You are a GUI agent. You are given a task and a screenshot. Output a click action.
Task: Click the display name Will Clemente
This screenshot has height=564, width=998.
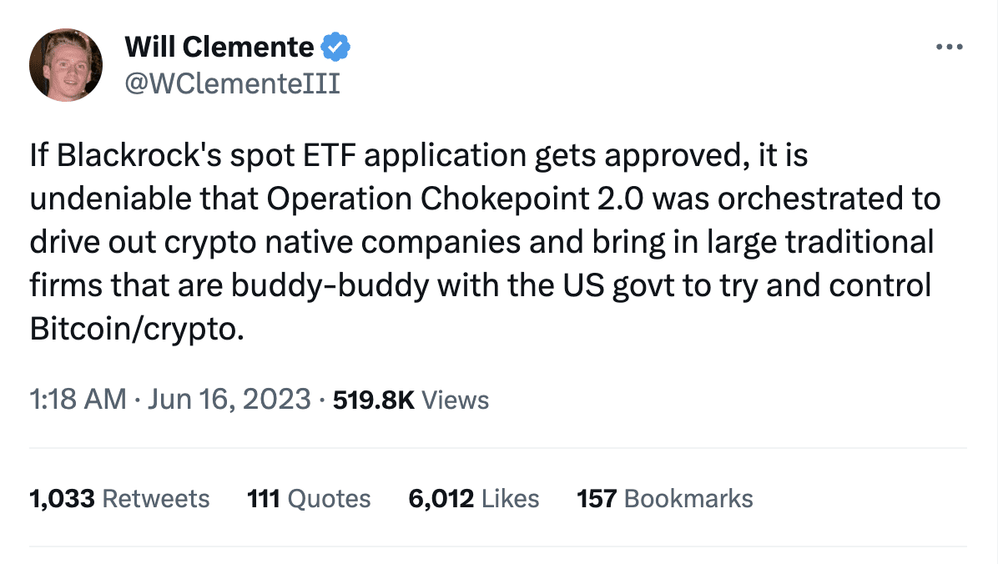pos(219,48)
